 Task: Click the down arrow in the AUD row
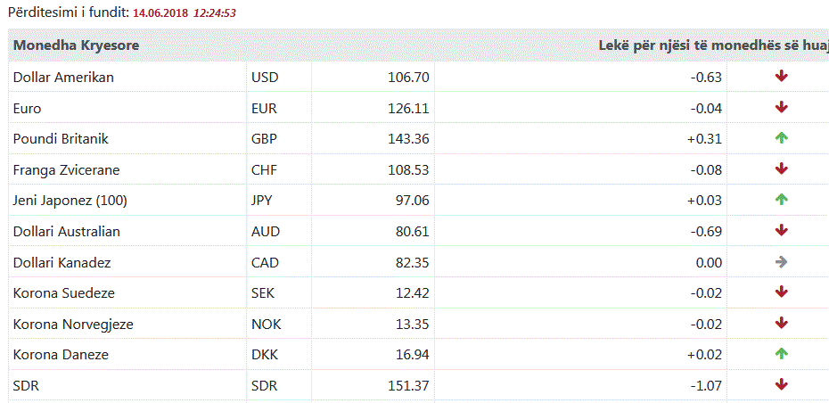(782, 231)
